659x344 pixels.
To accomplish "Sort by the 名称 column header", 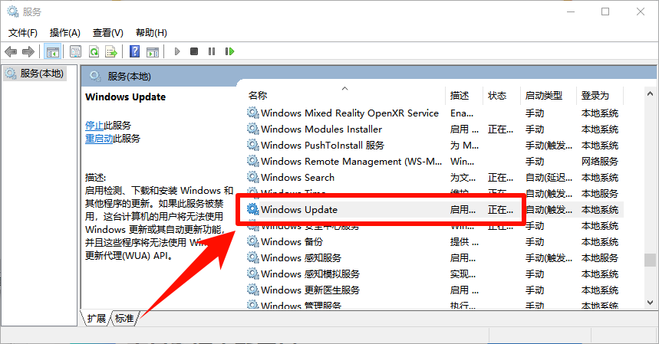I will click(258, 96).
